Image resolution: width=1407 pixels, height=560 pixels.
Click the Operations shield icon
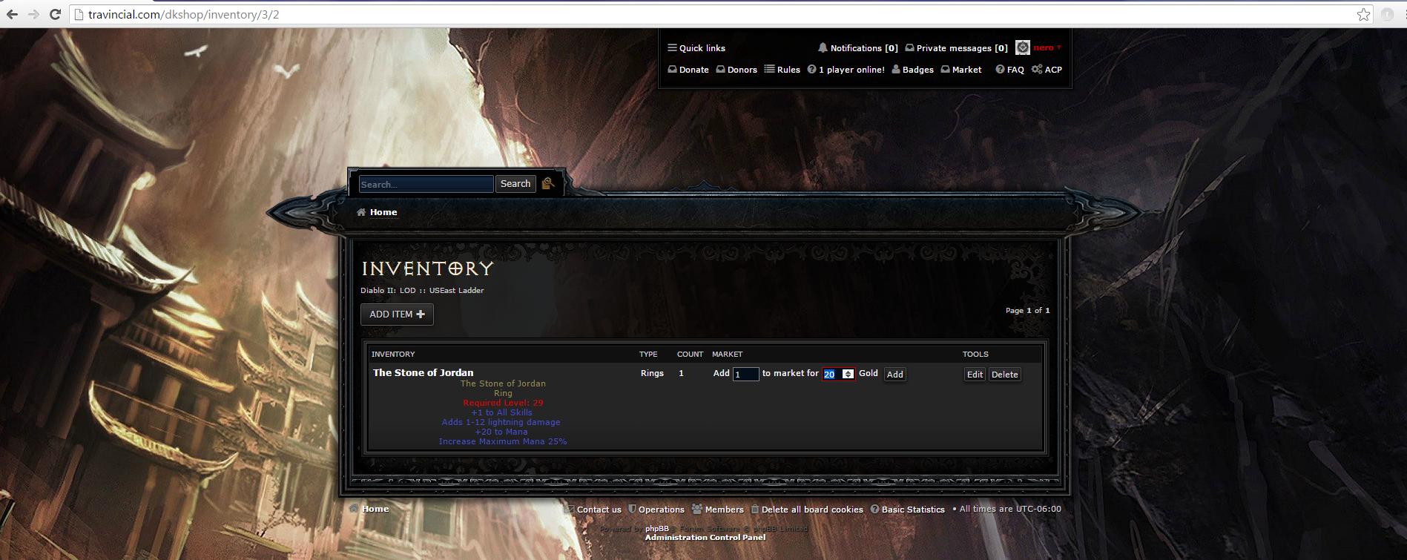[x=632, y=510]
